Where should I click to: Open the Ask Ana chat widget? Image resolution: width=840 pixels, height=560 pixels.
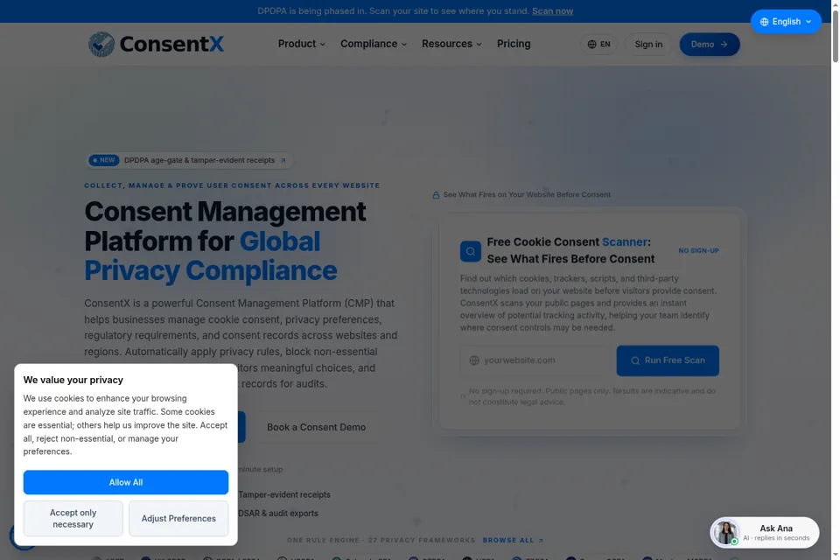765,533
